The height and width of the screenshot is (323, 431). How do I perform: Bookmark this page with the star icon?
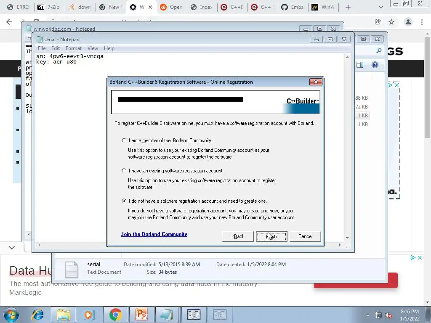tap(391, 22)
